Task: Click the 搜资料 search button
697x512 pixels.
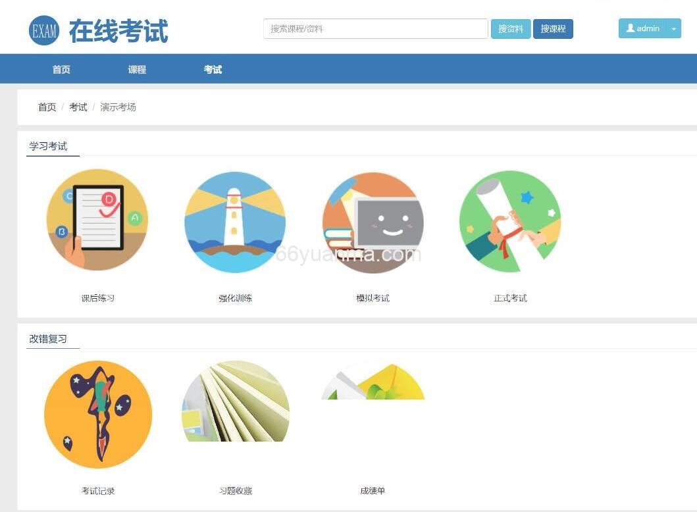Action: pos(511,28)
